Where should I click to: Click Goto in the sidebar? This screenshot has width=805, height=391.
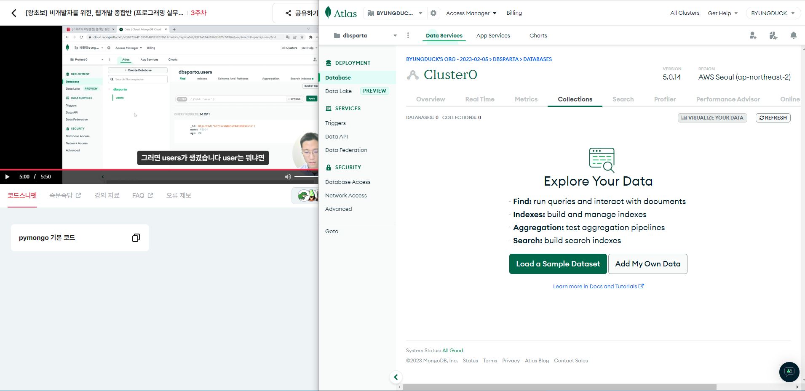[332, 231]
